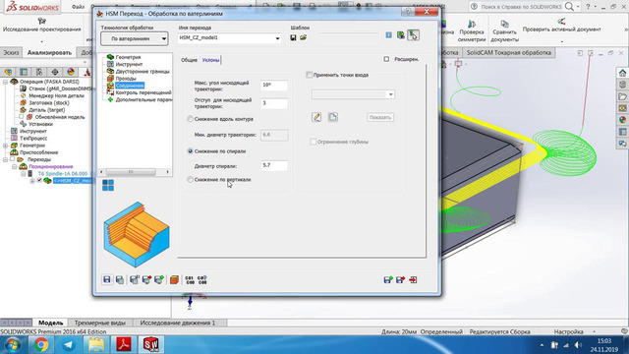Open Telegram from the taskbar
629x354 pixels.
[69, 345]
